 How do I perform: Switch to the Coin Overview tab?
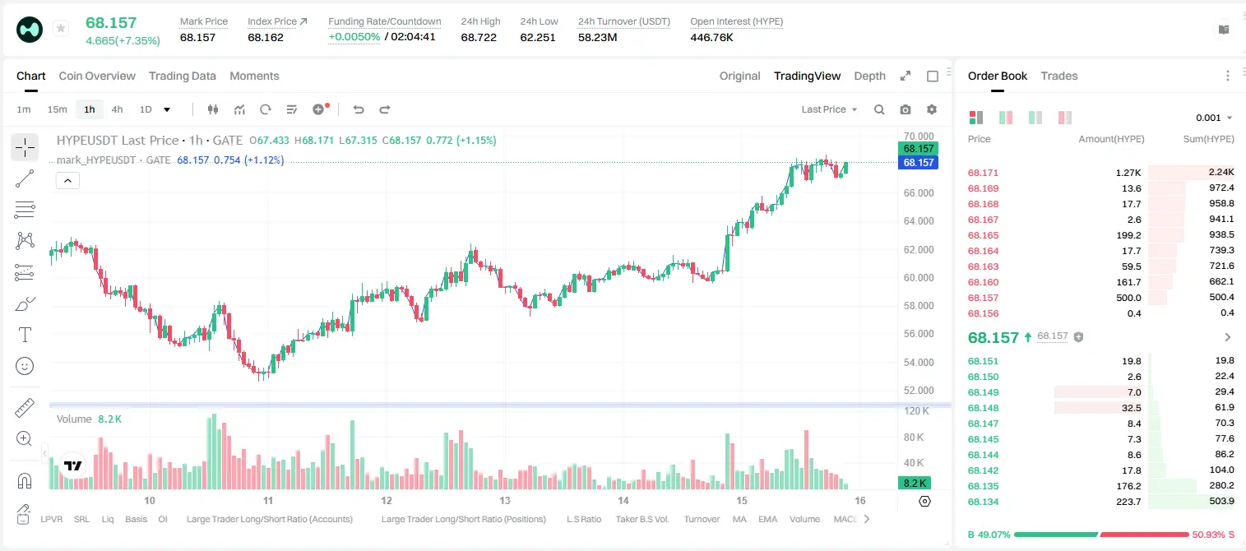pos(97,76)
